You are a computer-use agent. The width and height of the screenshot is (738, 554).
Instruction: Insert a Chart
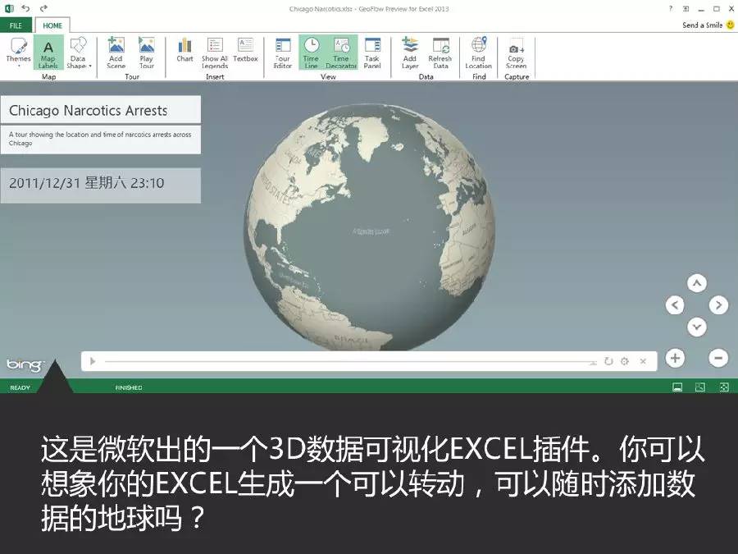point(184,49)
